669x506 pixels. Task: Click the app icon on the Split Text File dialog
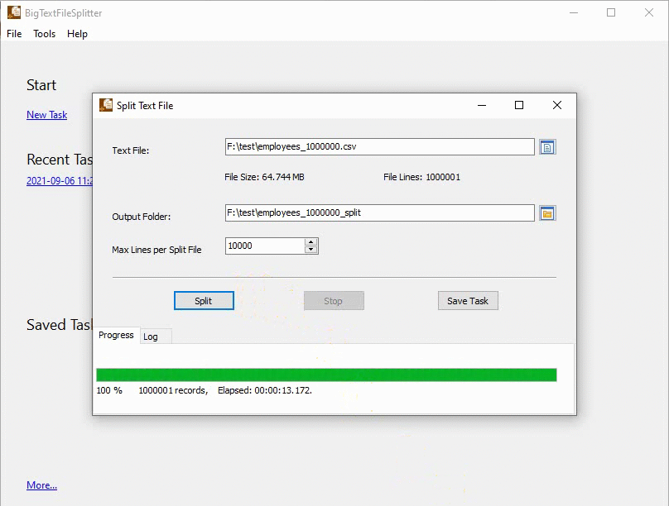106,105
